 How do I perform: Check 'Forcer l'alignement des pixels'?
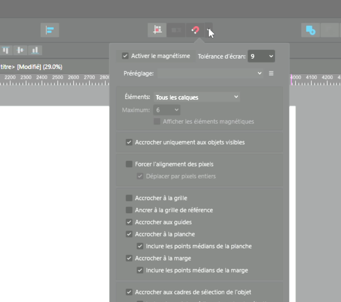pos(129,164)
